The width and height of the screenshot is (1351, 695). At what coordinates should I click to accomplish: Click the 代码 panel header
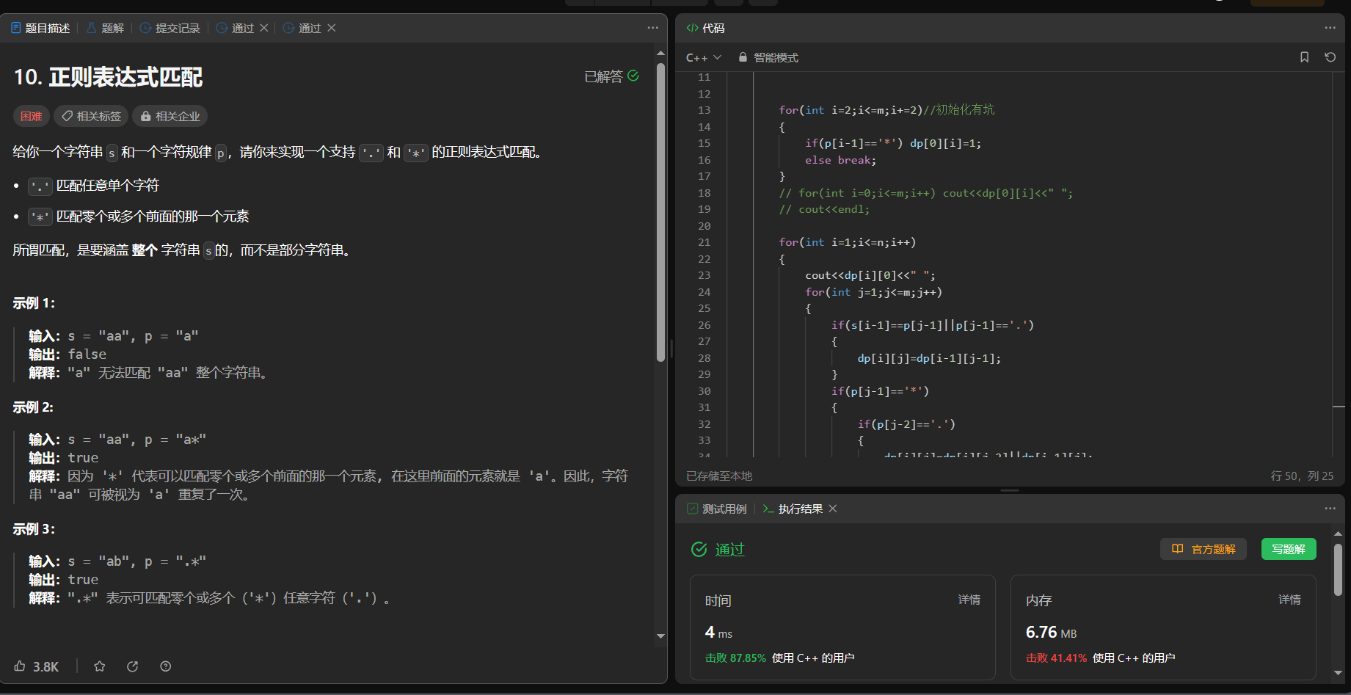705,28
